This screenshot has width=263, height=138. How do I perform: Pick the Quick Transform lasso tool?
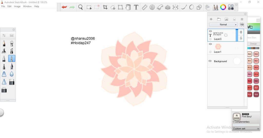tap(113, 7)
